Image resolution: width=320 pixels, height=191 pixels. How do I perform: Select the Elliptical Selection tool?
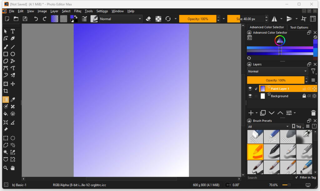(12, 138)
